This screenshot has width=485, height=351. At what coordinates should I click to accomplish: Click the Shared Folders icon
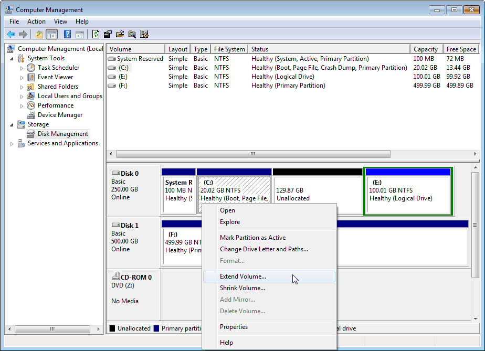point(30,87)
